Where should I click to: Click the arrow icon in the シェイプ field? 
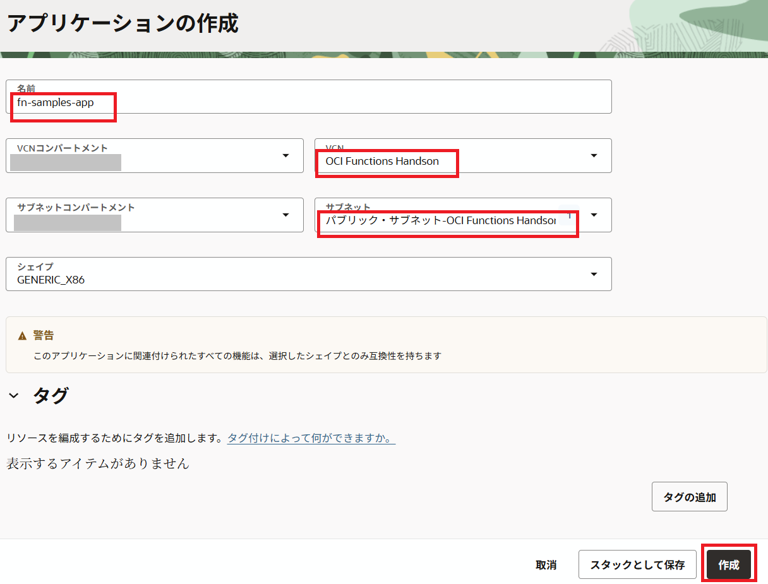[594, 274]
